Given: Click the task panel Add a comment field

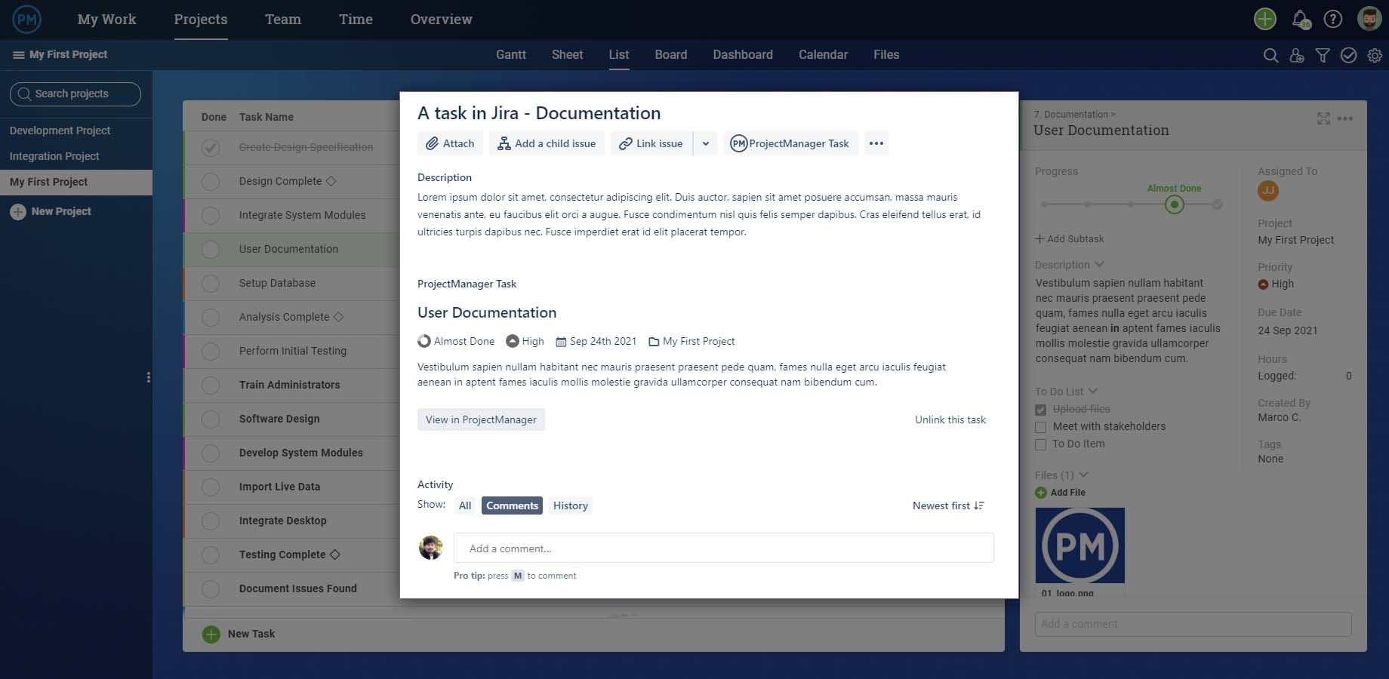Looking at the screenshot, I should click(x=1193, y=624).
